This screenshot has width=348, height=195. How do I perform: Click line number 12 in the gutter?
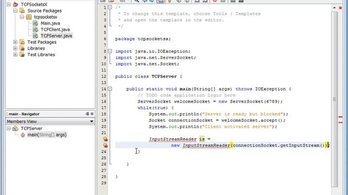[104, 76]
